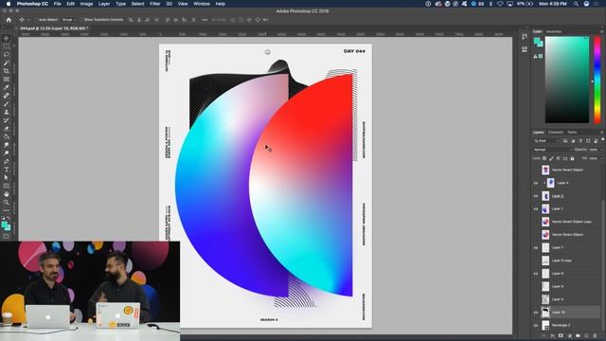Click the align options three-dots in options bar
The image size is (606, 341).
tap(205, 20)
